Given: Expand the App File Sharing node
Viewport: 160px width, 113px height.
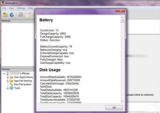Looking at the screenshot, I should pos(8,81).
